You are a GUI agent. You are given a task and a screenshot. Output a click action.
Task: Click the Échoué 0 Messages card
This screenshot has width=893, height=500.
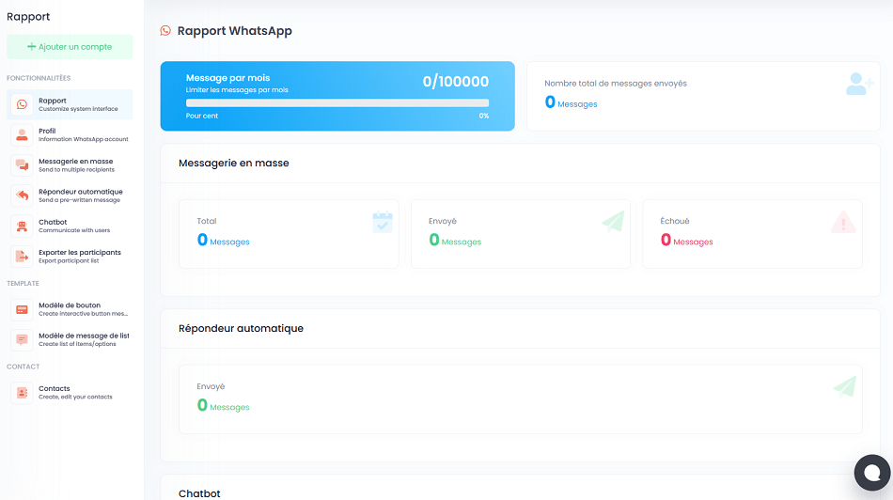(752, 233)
